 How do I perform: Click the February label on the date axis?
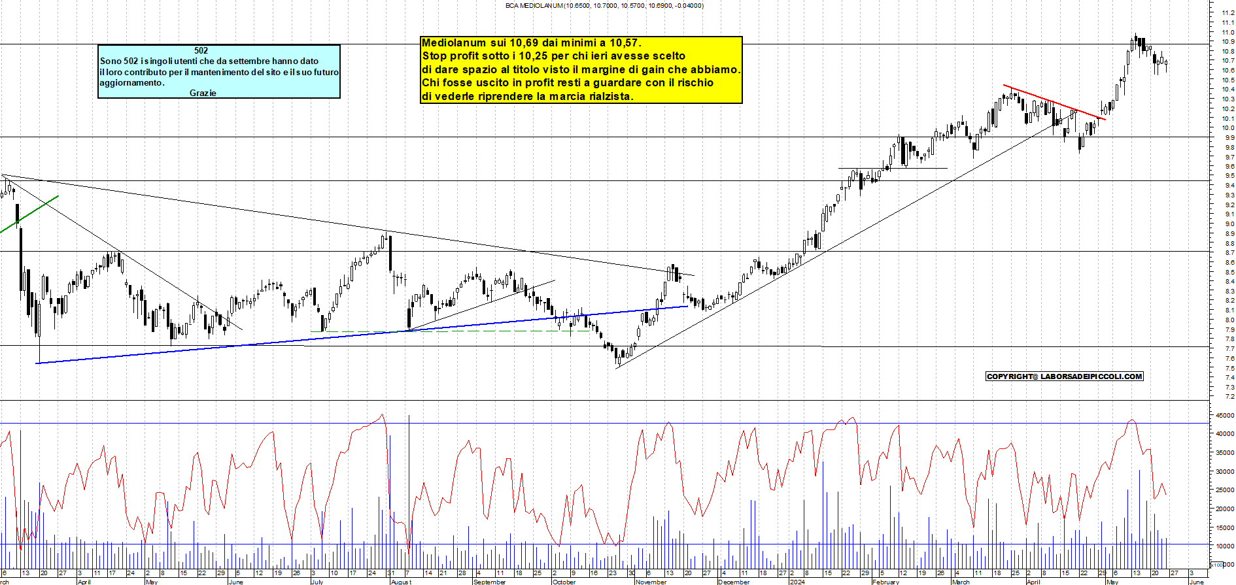(x=886, y=582)
